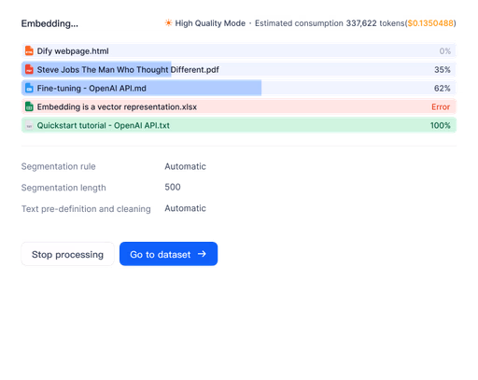The image size is (478, 380).
Task: Click the Error label on xlsx row
Action: [441, 106]
